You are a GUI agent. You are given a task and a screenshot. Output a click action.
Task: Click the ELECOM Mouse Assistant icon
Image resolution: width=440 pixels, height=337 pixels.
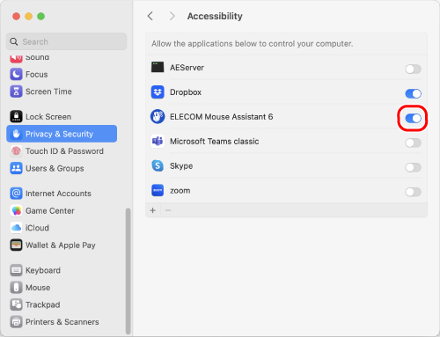[x=158, y=117]
